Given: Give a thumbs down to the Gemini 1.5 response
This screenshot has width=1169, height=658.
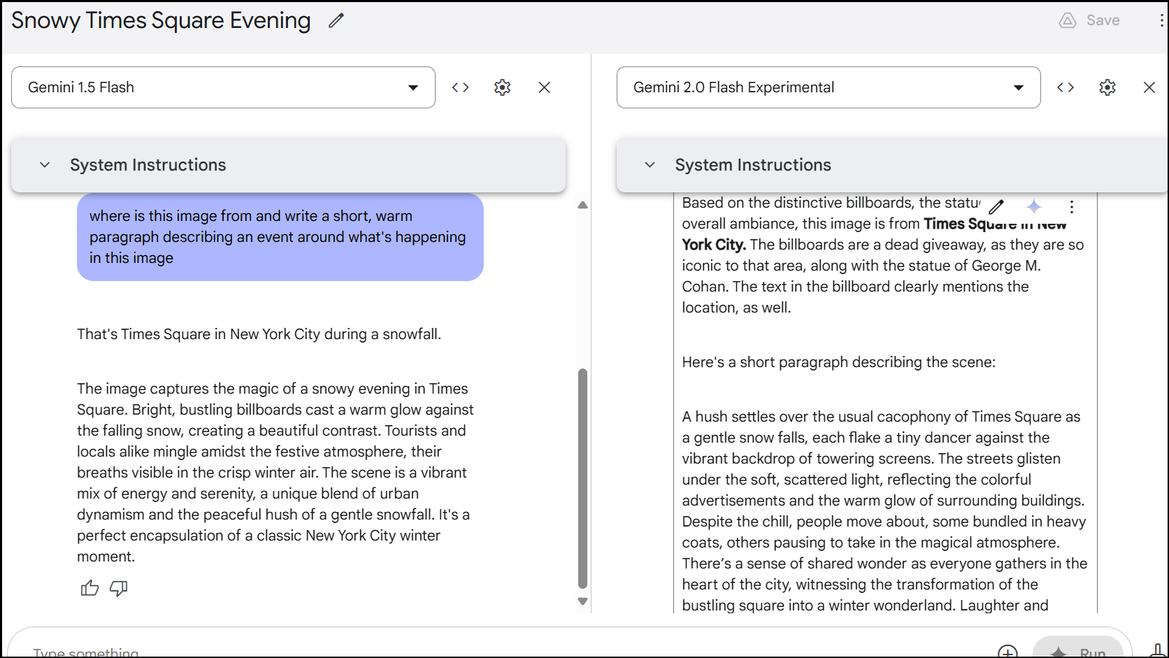Looking at the screenshot, I should pyautogui.click(x=119, y=588).
